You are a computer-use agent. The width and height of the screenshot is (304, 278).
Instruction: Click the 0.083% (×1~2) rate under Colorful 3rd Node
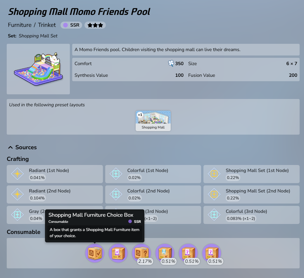[x=241, y=218]
